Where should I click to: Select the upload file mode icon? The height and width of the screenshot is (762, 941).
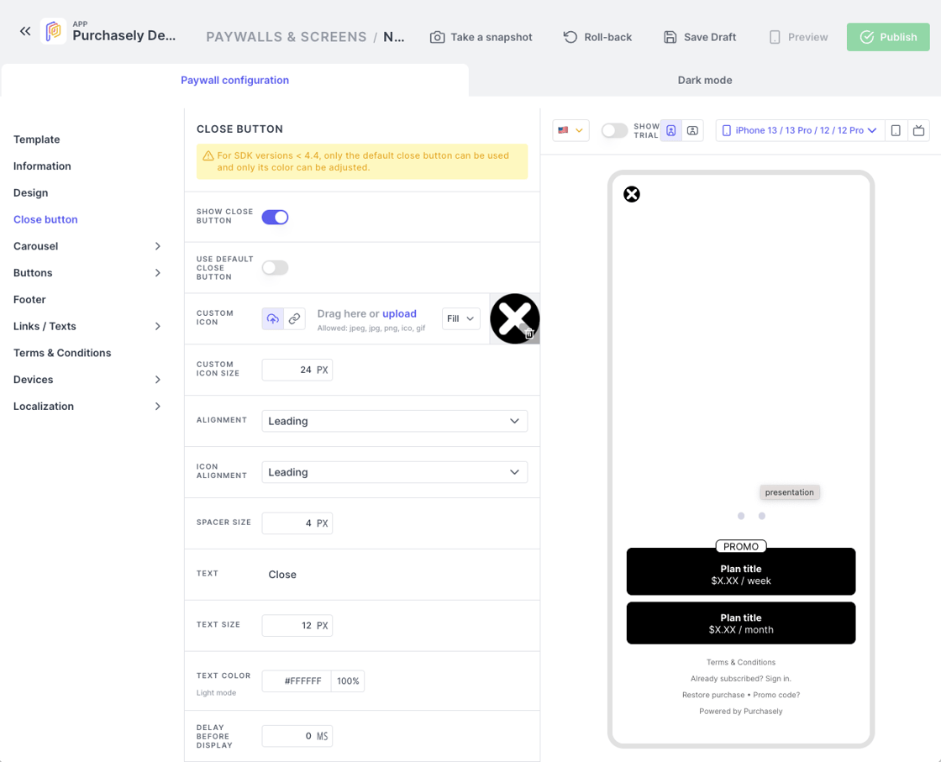point(273,319)
